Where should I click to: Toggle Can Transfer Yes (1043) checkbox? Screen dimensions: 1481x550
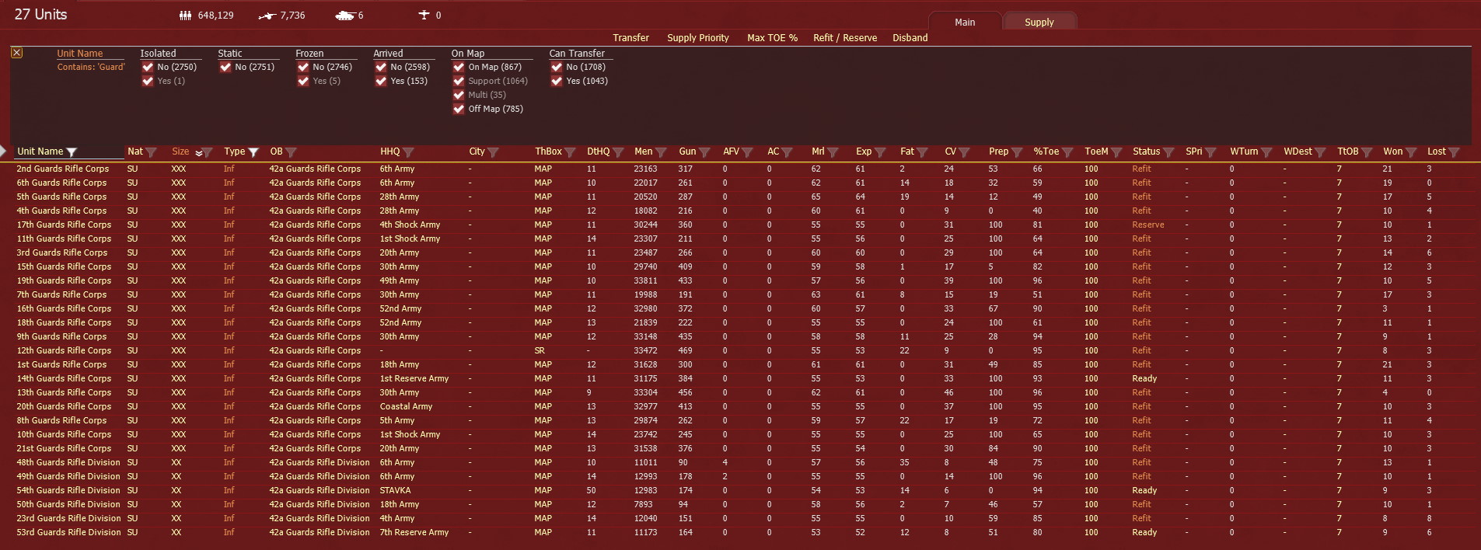[x=557, y=81]
